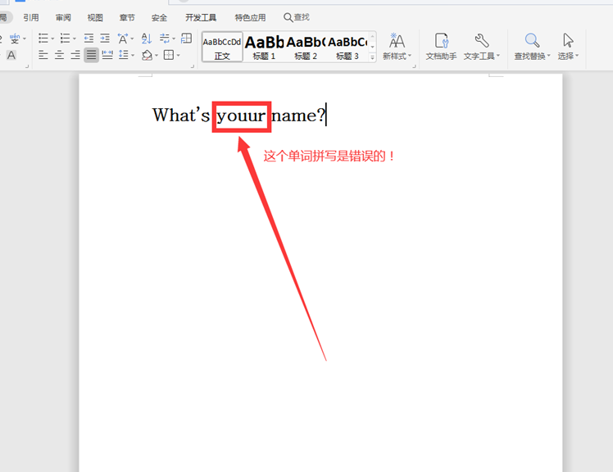Apply the 标题 1 heading style
The width and height of the screenshot is (613, 472).
(264, 47)
